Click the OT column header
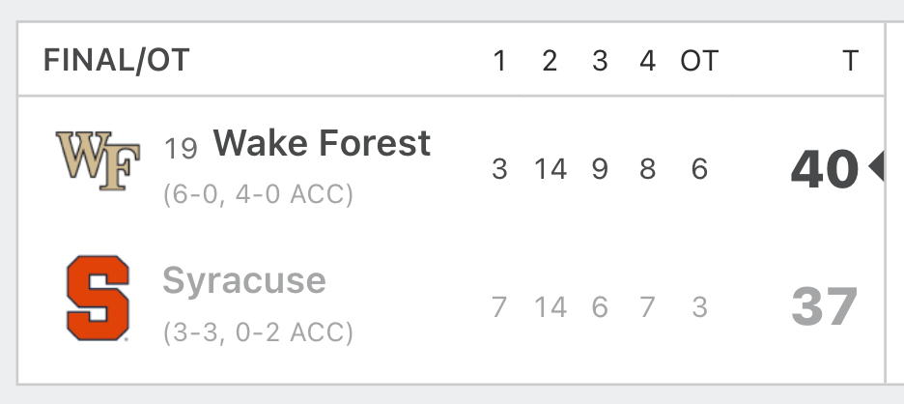 click(x=699, y=60)
